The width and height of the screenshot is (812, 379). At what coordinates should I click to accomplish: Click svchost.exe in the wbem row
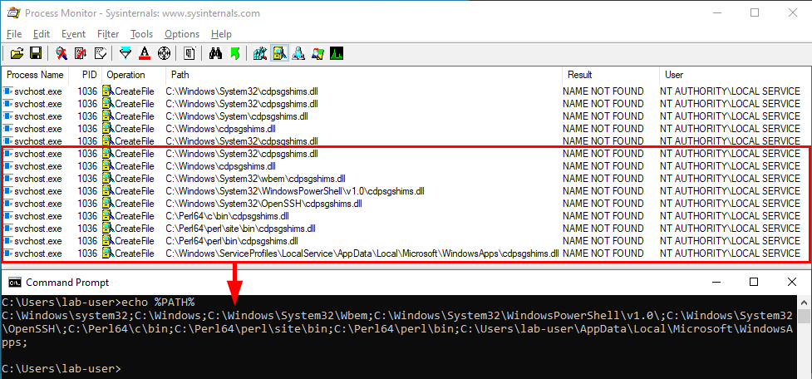click(37, 179)
